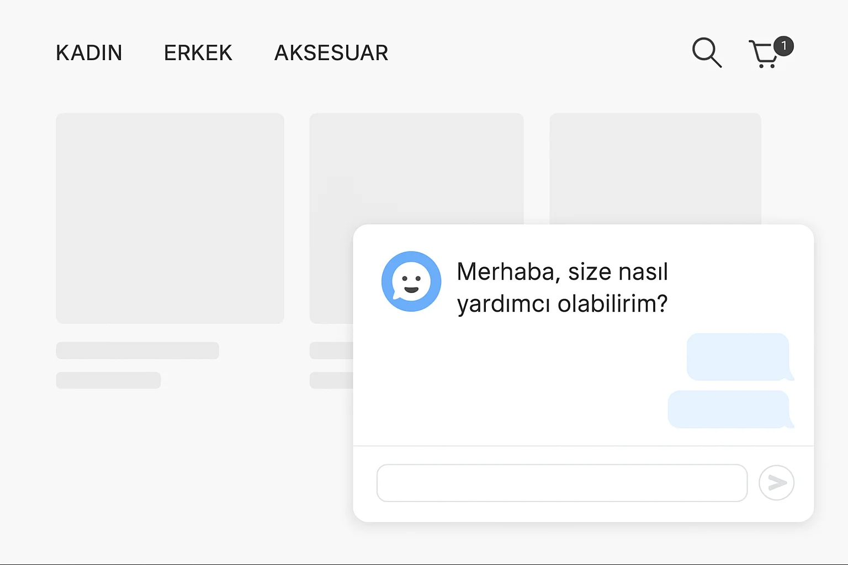This screenshot has width=848, height=565.
Task: Tap the circular send button
Action: point(776,483)
